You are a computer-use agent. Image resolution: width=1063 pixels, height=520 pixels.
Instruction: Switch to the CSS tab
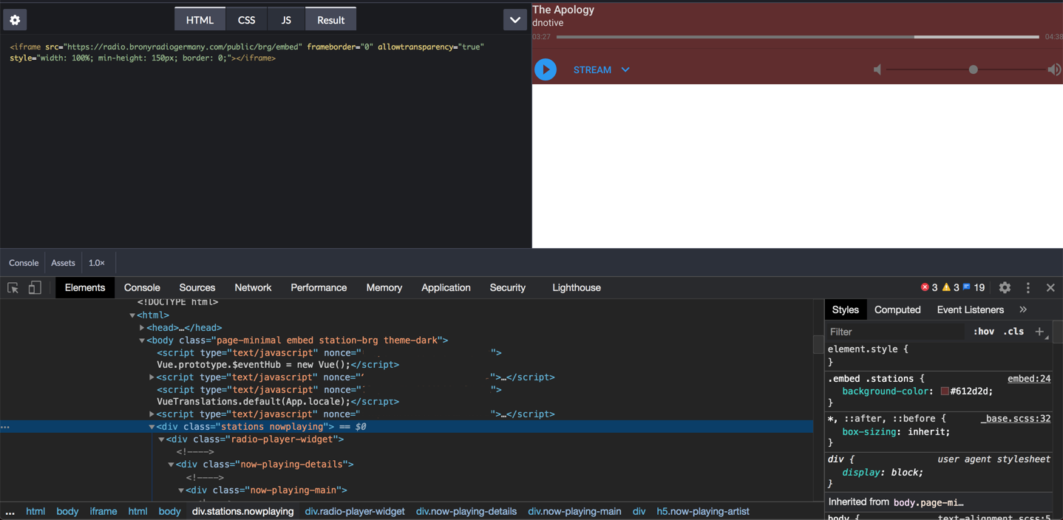coord(246,19)
